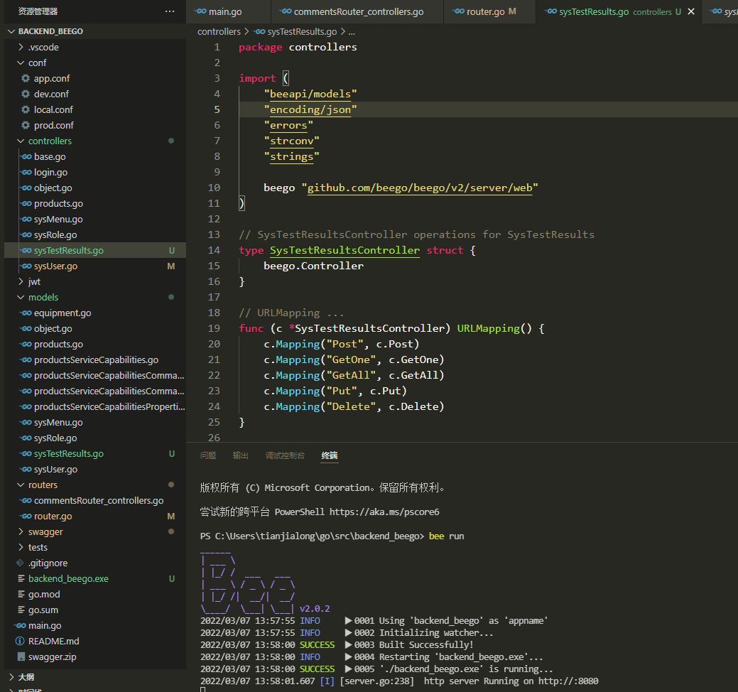The image size is (738, 692).
Task: Click Go icon of base.go
Action: click(26, 157)
